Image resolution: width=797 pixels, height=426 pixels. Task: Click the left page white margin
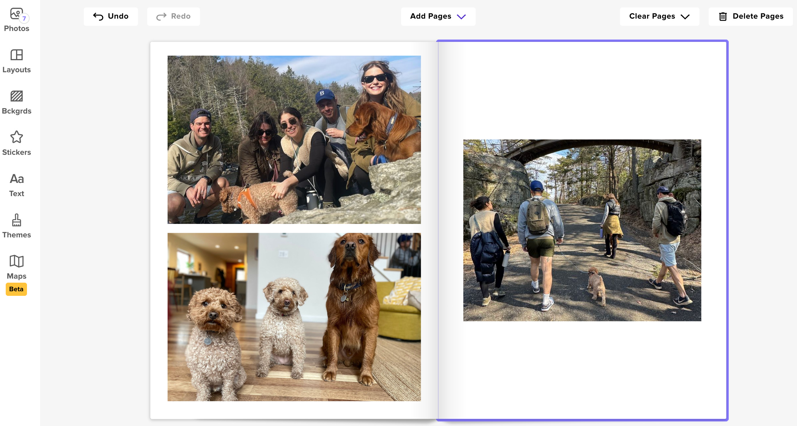coord(159,229)
